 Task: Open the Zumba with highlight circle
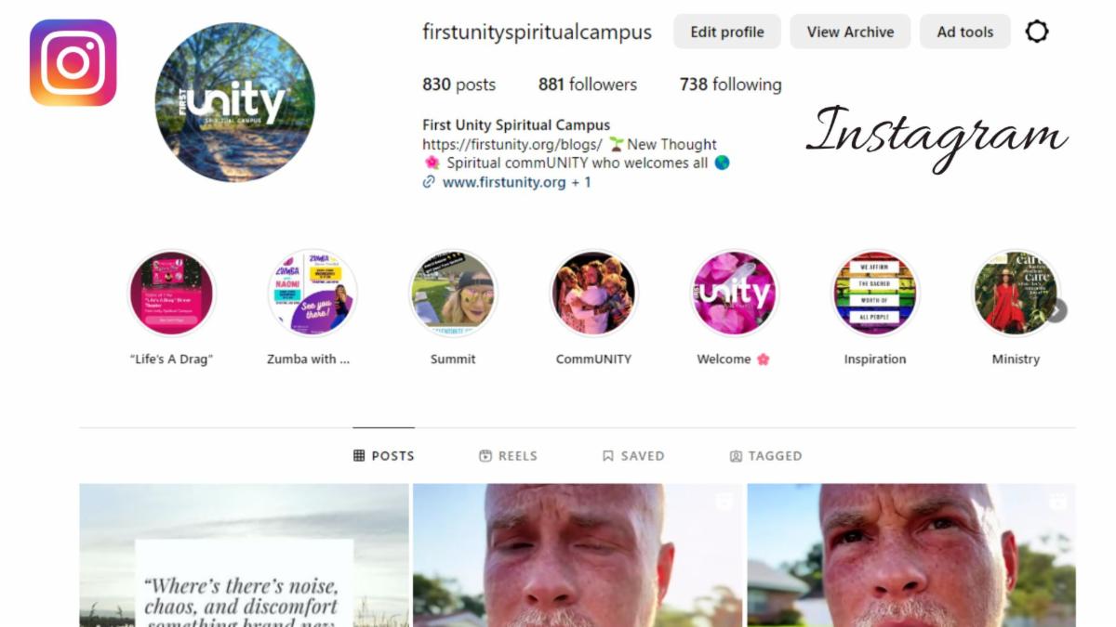pos(312,294)
